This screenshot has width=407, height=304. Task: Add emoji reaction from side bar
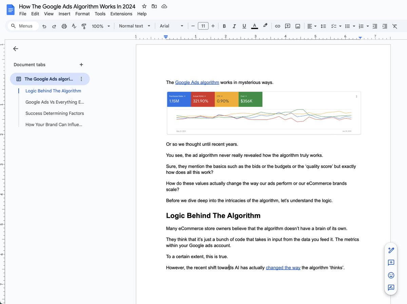tap(391, 275)
